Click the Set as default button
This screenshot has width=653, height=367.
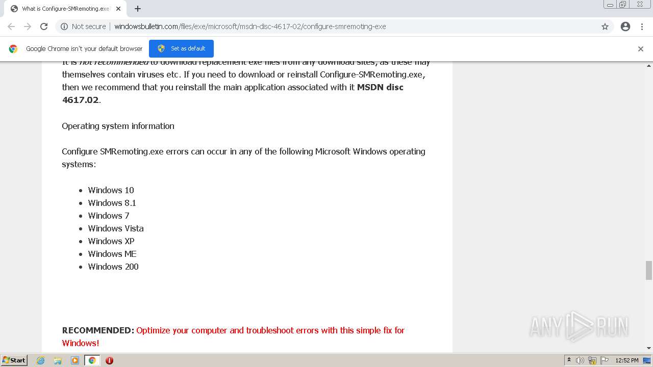click(181, 48)
